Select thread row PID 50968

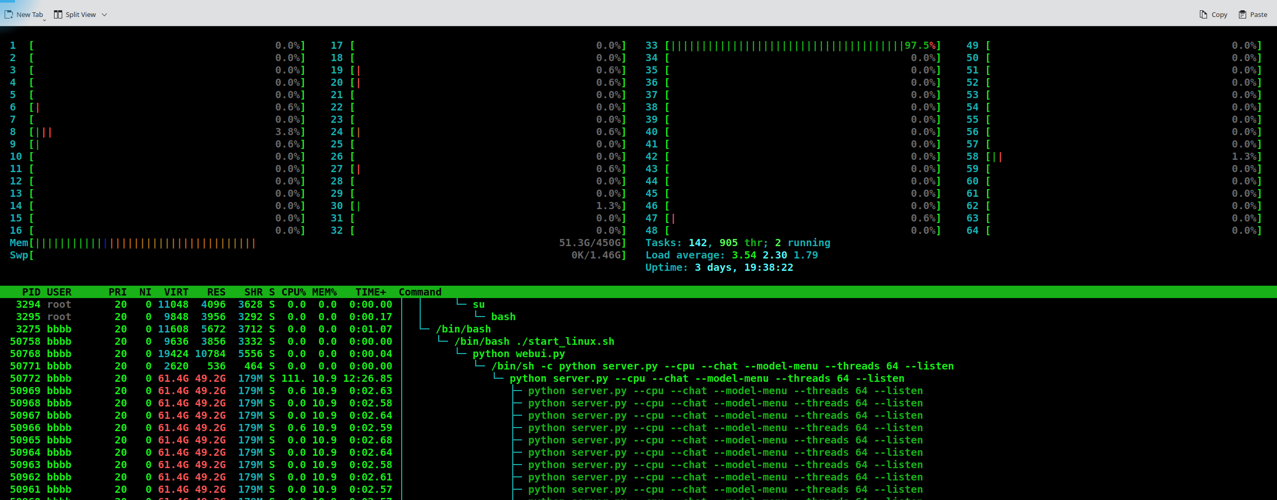click(x=638, y=403)
